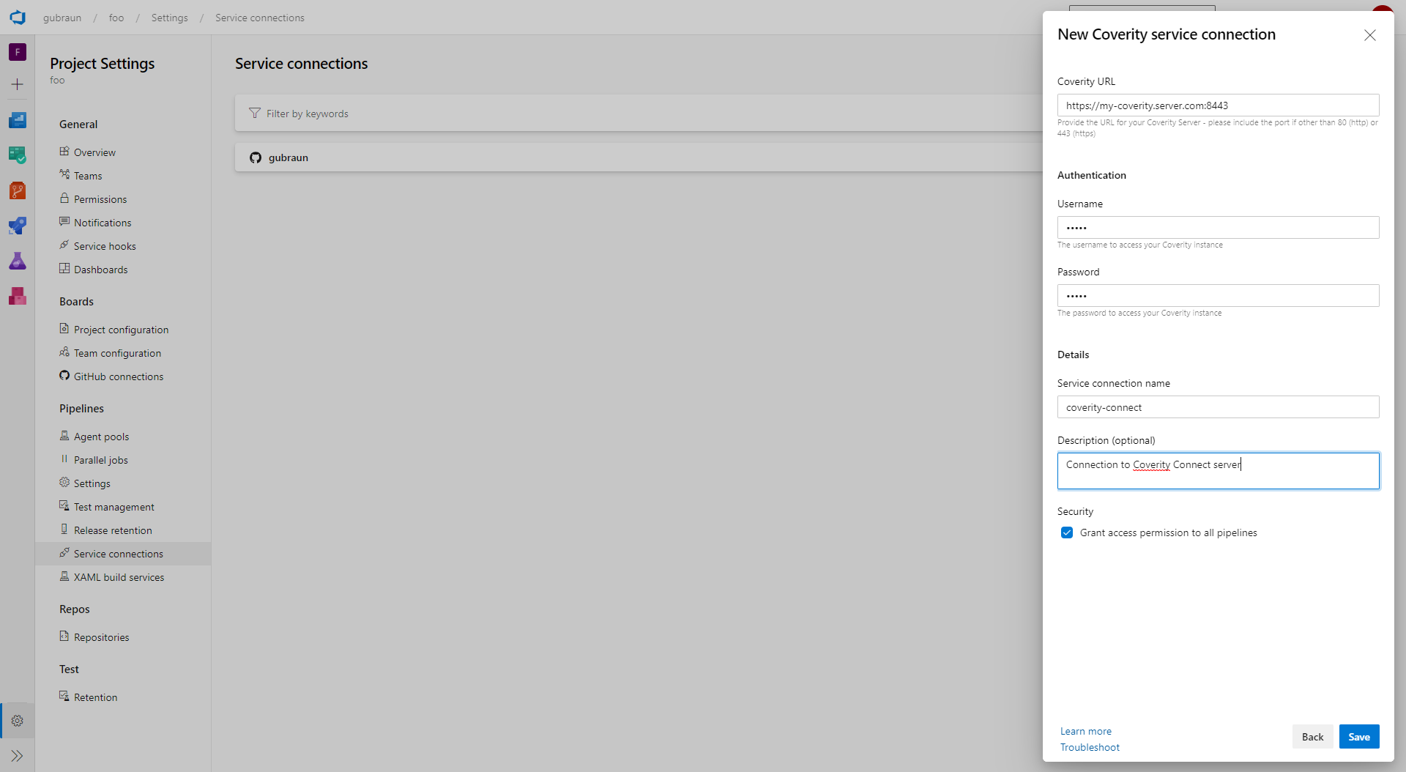1406x772 pixels.
Task: Expand the left navigation with double chevron
Action: 18,756
